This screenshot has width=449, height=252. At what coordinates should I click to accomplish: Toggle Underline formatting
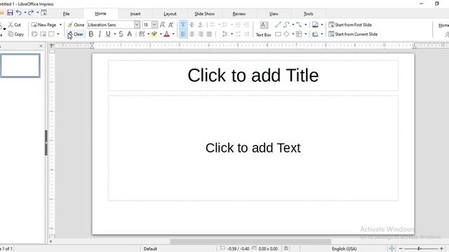(108, 34)
